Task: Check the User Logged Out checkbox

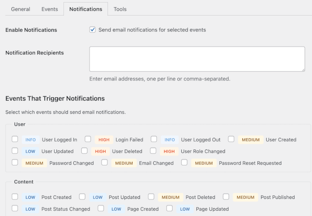Action: pos(154,139)
